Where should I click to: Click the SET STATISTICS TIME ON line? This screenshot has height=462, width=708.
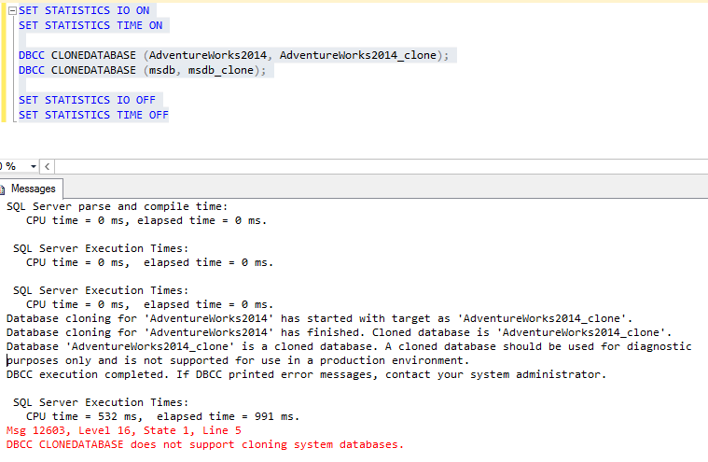90,25
